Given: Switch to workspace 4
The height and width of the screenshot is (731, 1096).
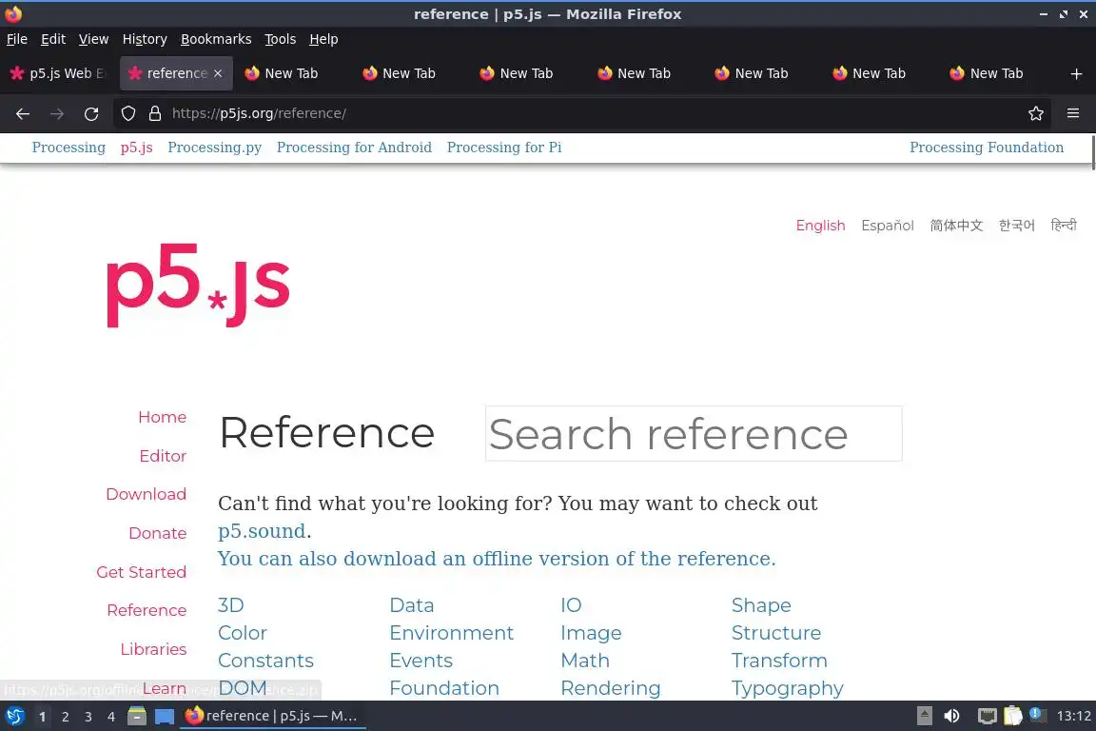Looking at the screenshot, I should 111,717.
